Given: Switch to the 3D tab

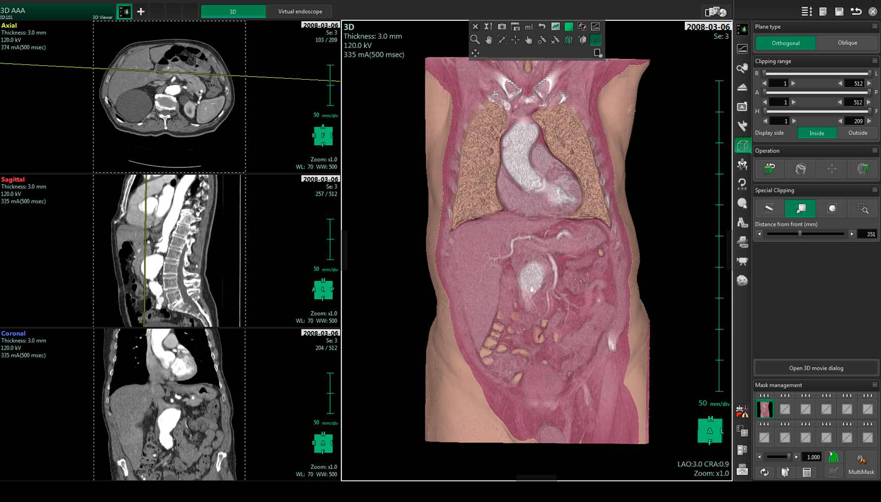Looking at the screenshot, I should point(233,11).
